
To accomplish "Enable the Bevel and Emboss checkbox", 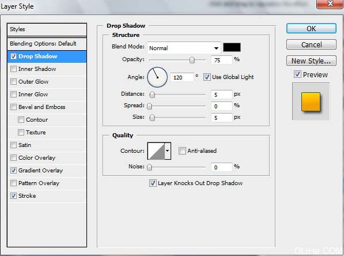I will click(x=13, y=107).
